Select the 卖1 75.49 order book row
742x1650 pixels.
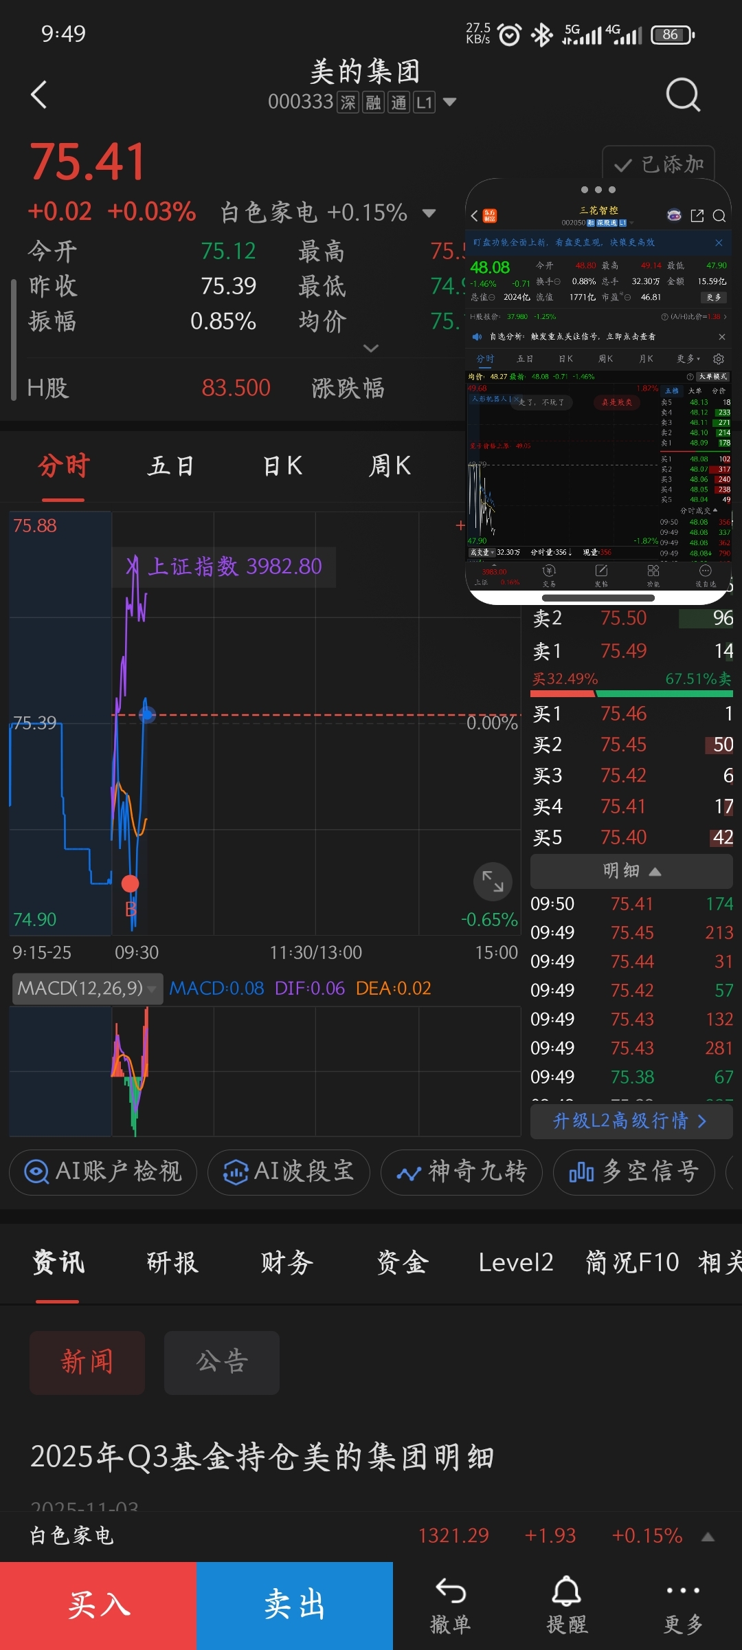pos(632,650)
